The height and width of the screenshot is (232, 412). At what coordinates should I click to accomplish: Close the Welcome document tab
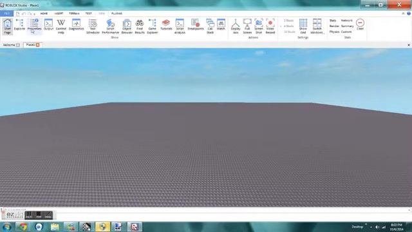18,45
